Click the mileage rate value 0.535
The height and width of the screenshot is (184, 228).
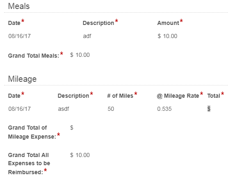click(164, 109)
